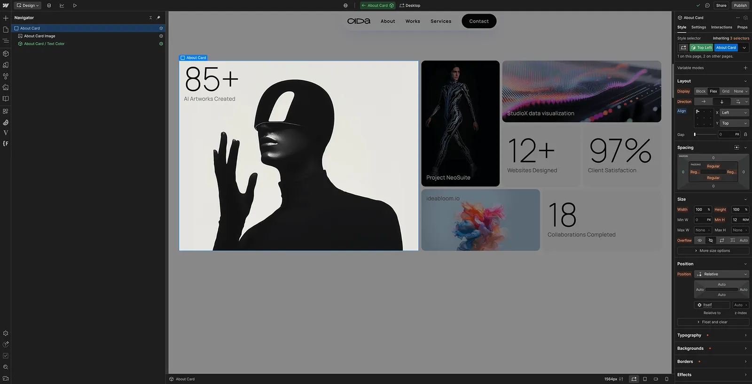Click the V app icon in sidebar
This screenshot has height=384, width=752.
tap(6, 133)
